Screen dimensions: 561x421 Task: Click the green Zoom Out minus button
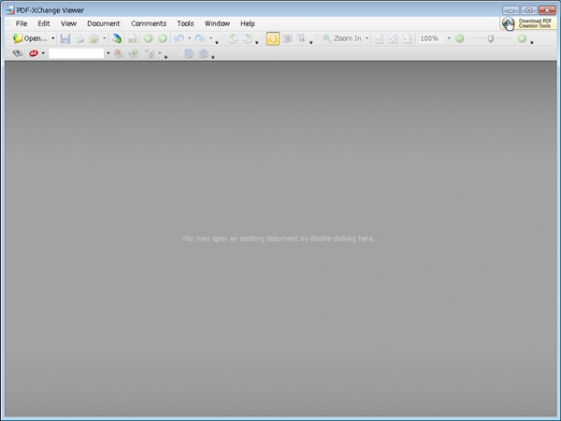[x=460, y=38]
